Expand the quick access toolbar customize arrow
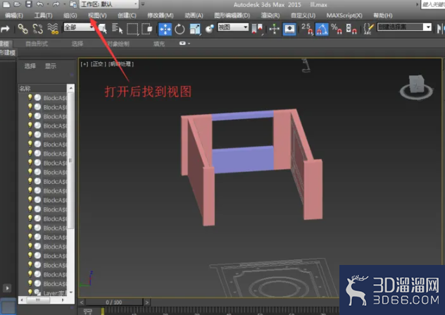Image resolution: width=445 pixels, height=315 pixels. click(x=143, y=4)
